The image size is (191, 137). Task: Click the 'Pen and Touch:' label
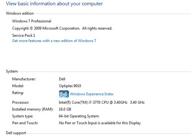click(x=25, y=123)
